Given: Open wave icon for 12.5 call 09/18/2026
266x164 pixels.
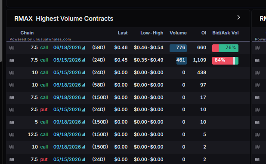Looking at the screenshot, I should coord(12,135).
